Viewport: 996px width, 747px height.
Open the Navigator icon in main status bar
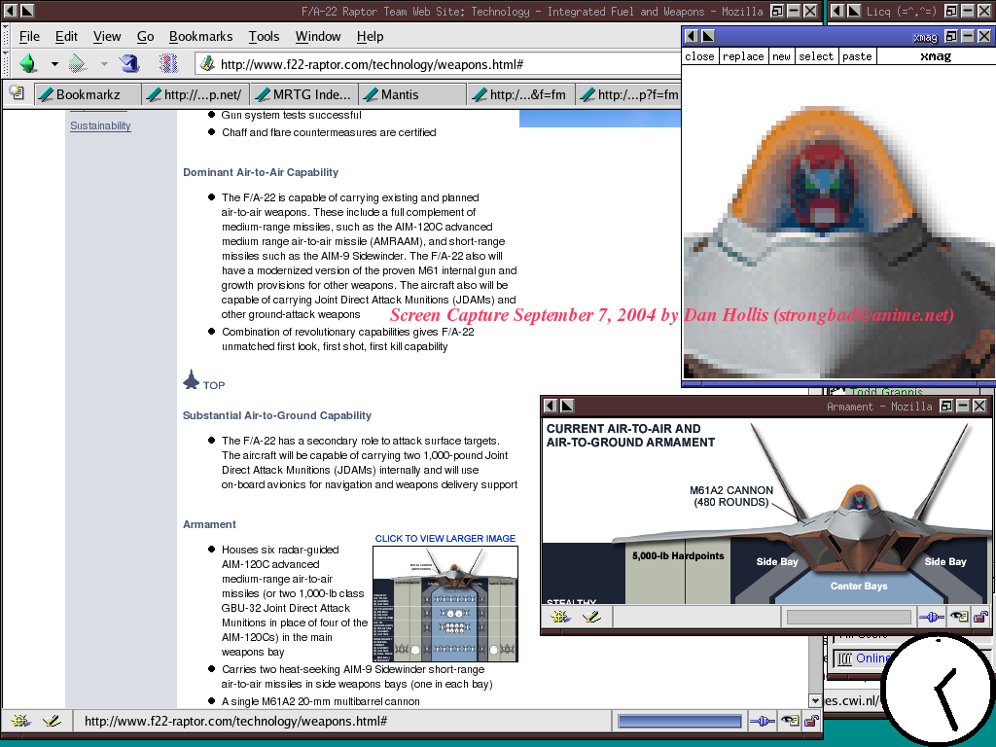pos(19,722)
